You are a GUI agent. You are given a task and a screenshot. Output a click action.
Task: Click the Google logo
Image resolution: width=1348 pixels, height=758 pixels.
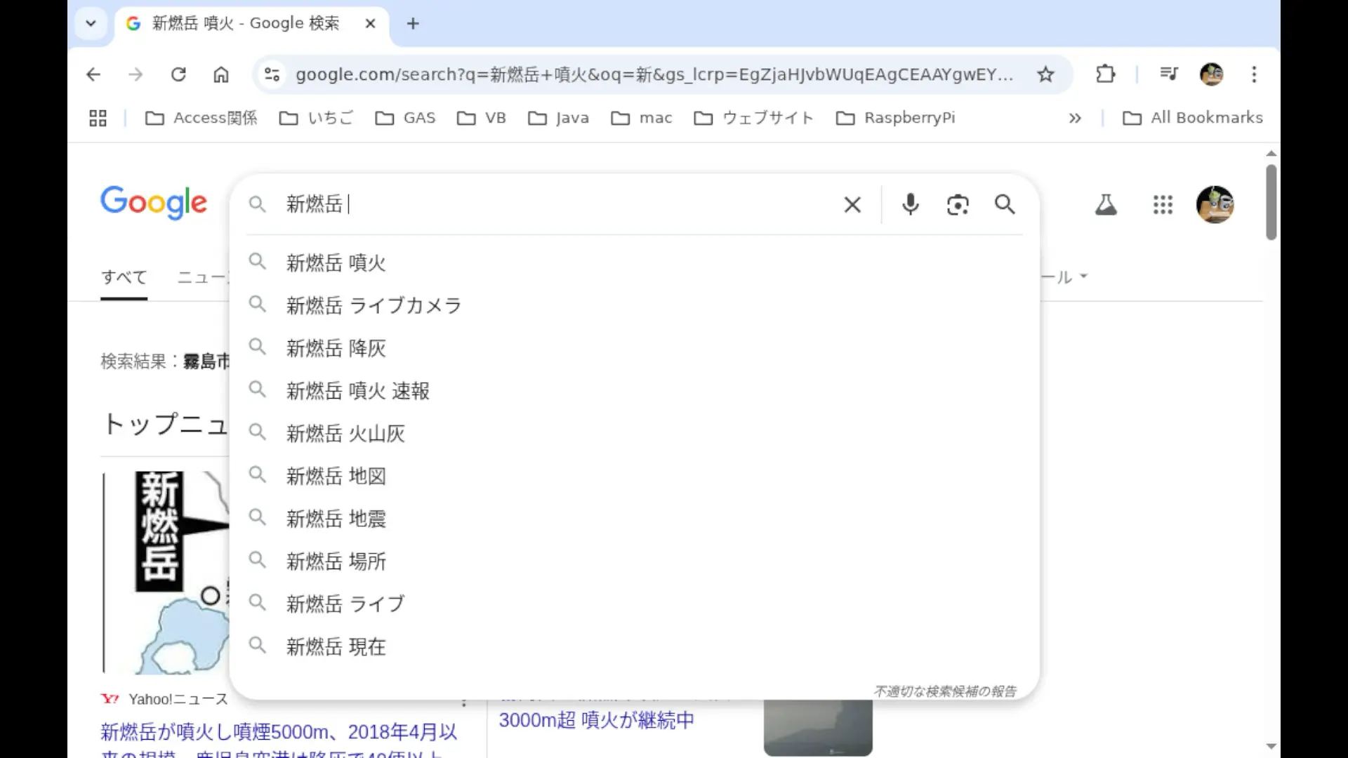tap(154, 203)
